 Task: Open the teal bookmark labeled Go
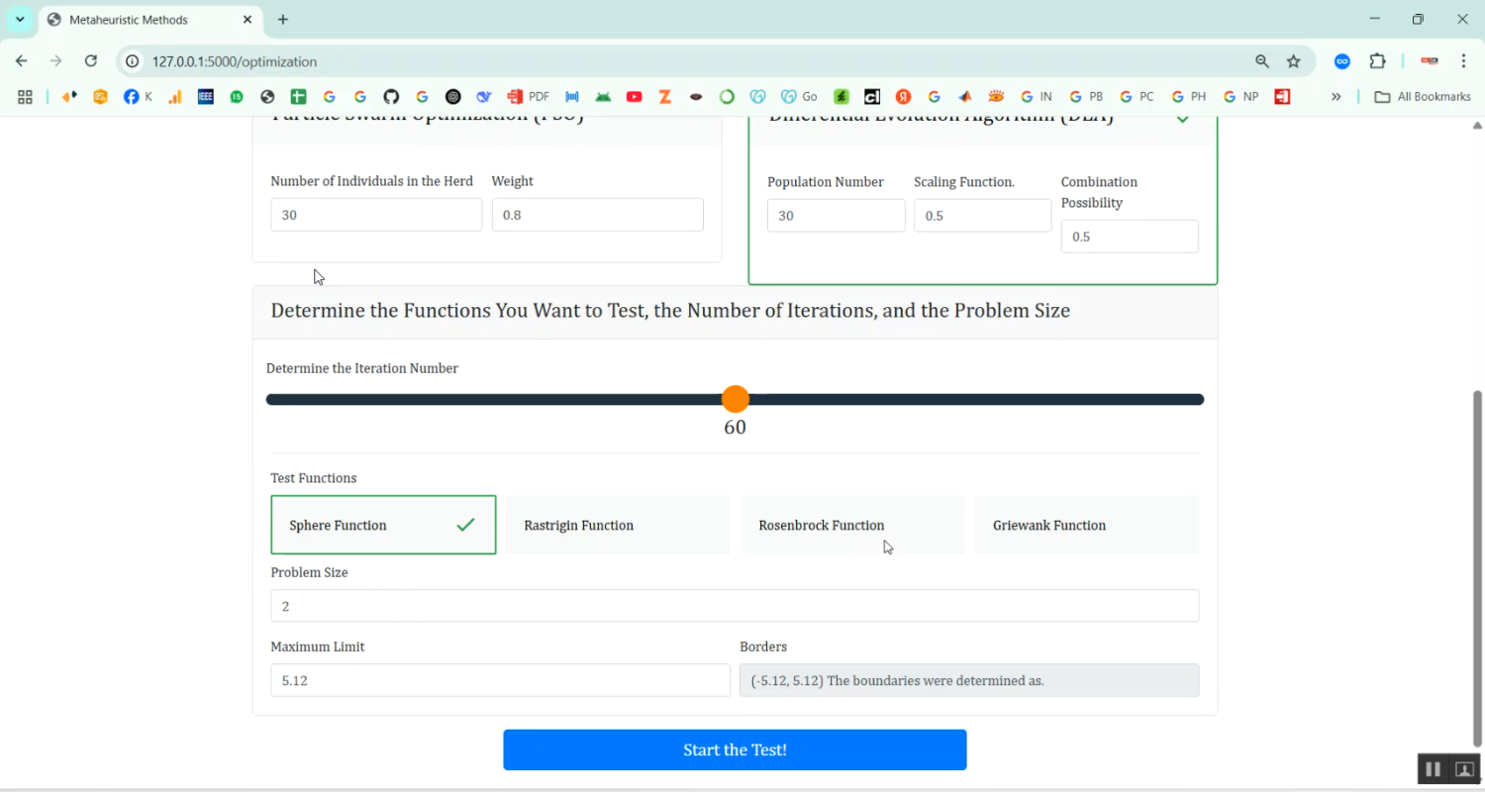click(799, 97)
